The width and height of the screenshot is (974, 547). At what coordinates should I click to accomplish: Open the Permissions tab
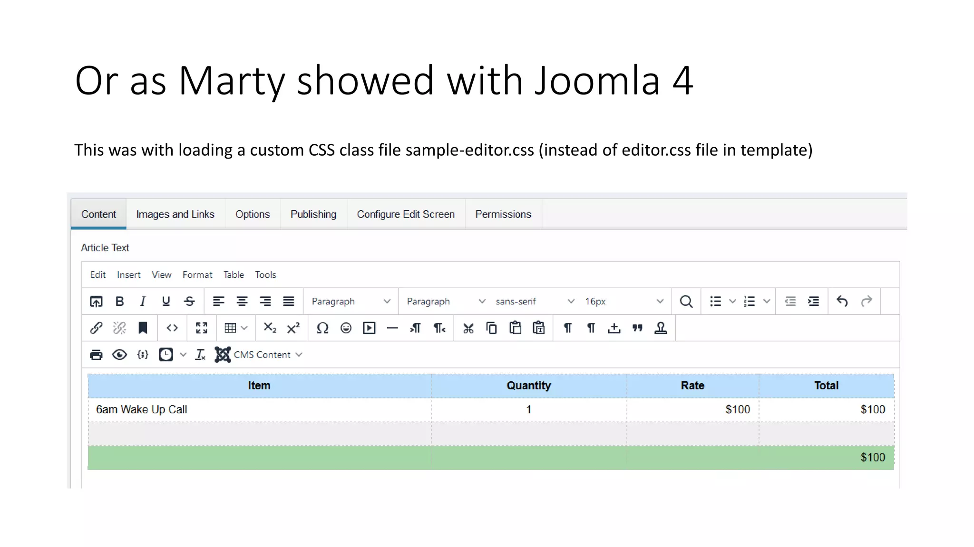[x=503, y=215]
